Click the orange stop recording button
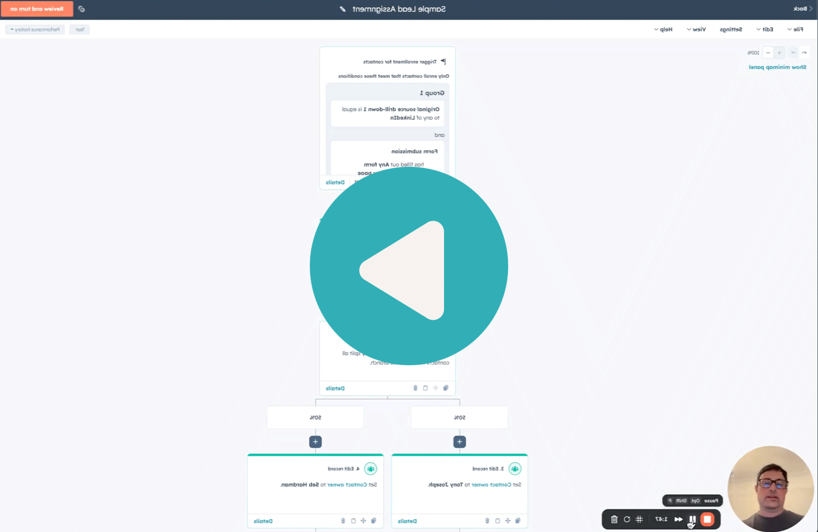This screenshot has height=532, width=818. [707, 519]
